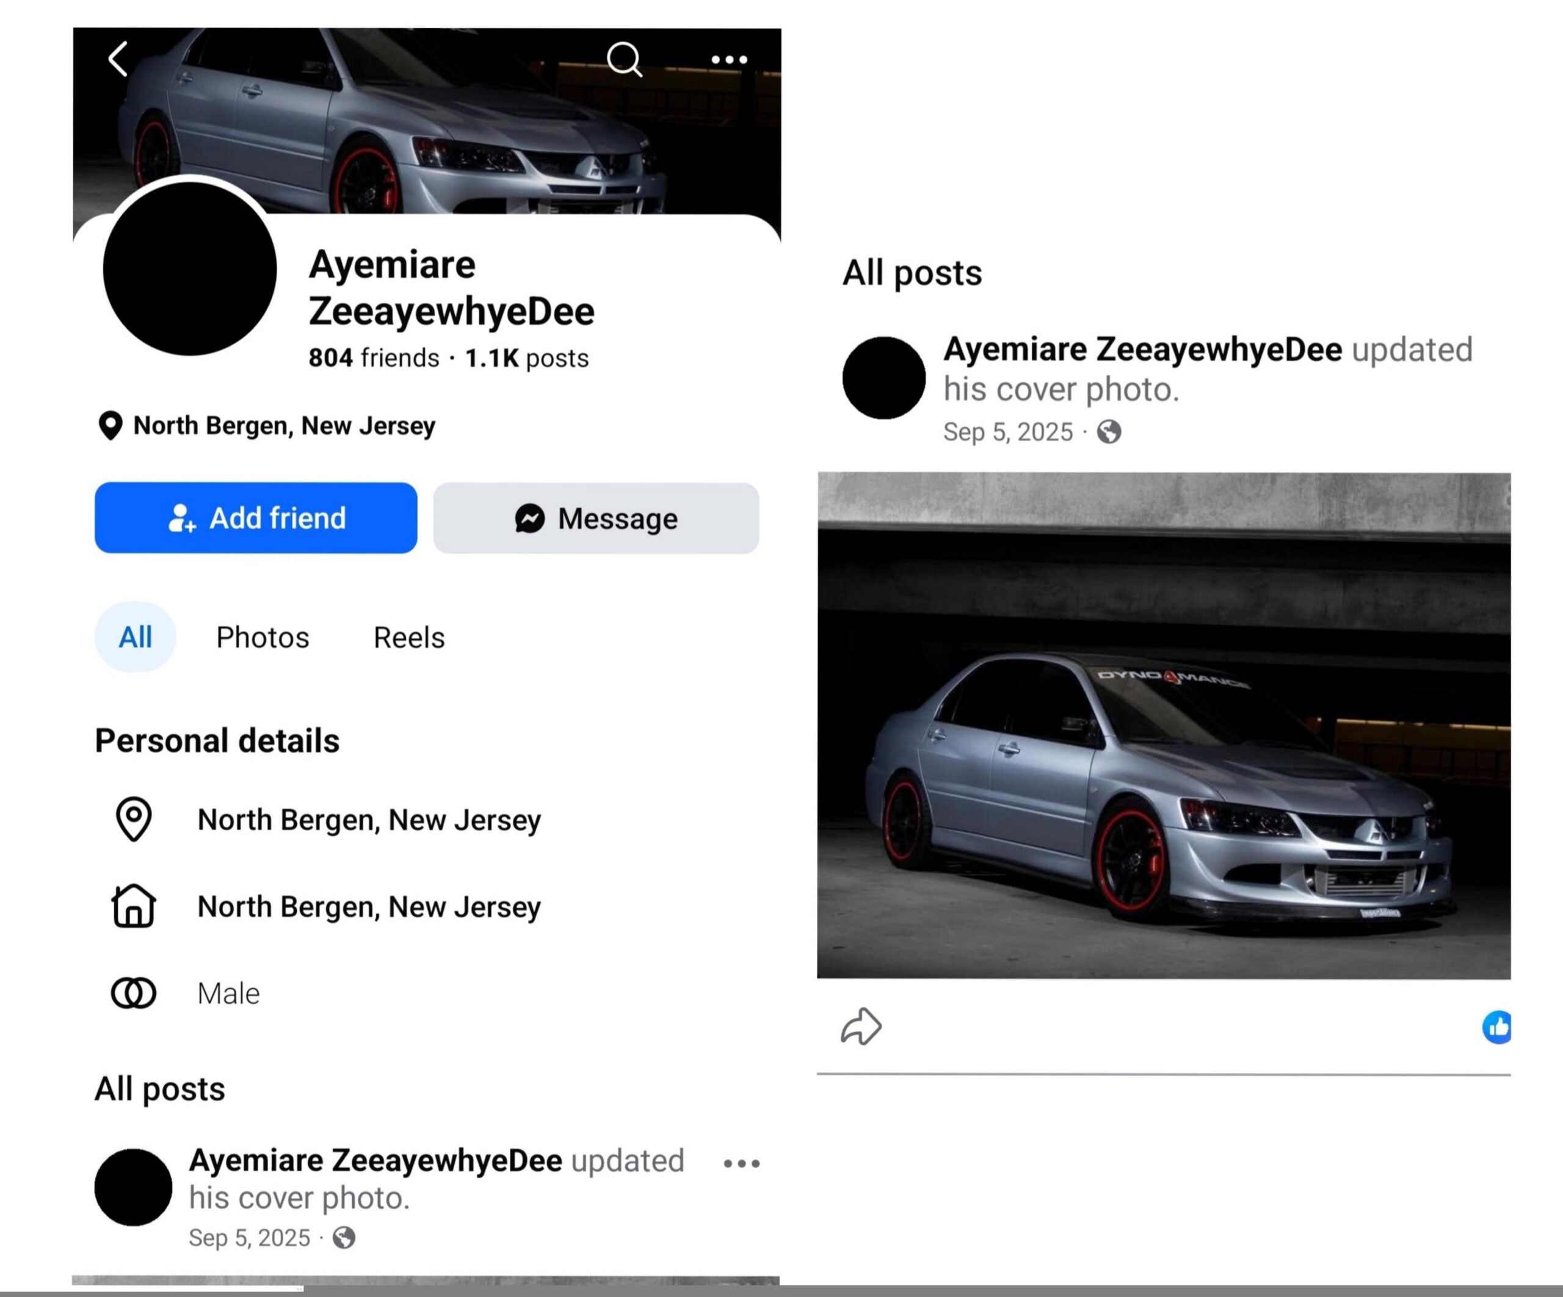1563x1297 pixels.
Task: Open the profile three-dot options menu
Action: click(x=728, y=60)
